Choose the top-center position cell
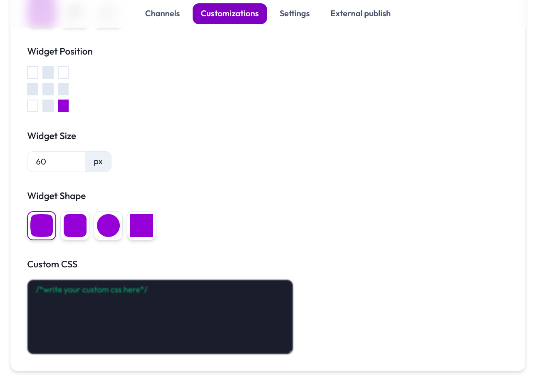This screenshot has width=535, height=379. (x=48, y=72)
